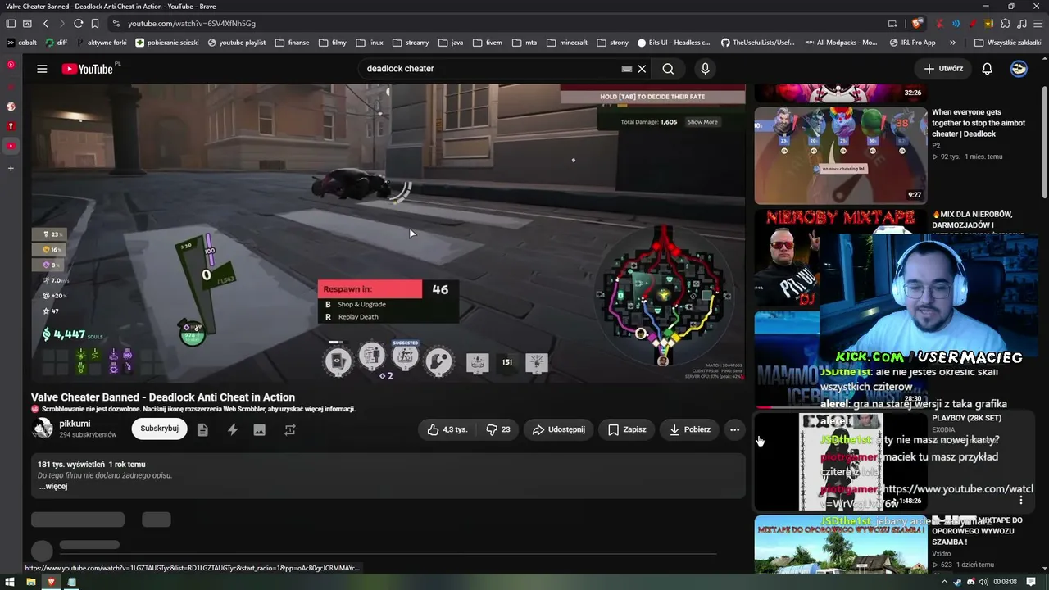Open the Brave tab search icon
This screenshot has height=590, width=1049.
click(27, 24)
